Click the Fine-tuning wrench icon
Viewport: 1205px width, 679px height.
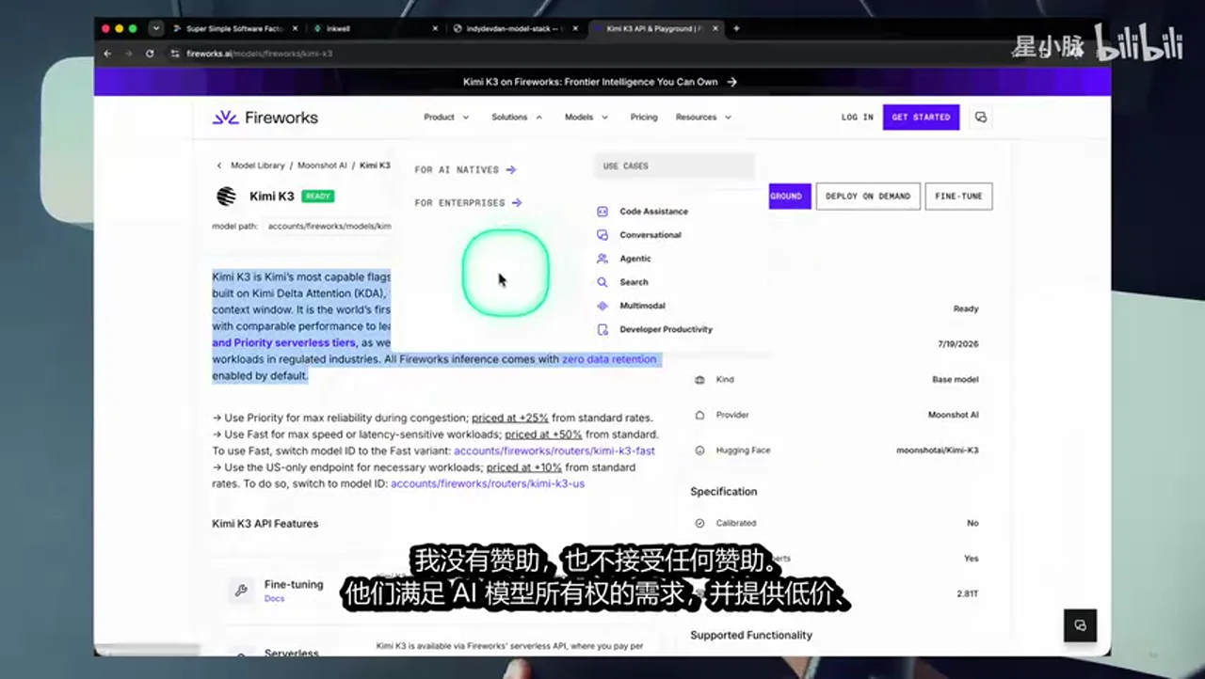(x=241, y=591)
